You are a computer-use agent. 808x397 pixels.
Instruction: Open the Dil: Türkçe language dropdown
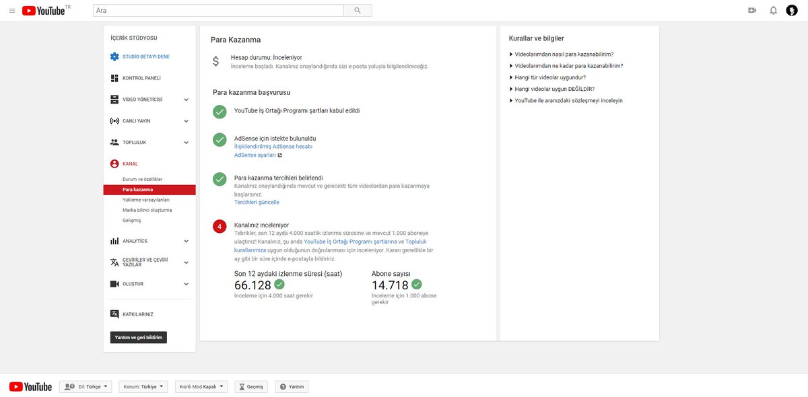point(86,387)
